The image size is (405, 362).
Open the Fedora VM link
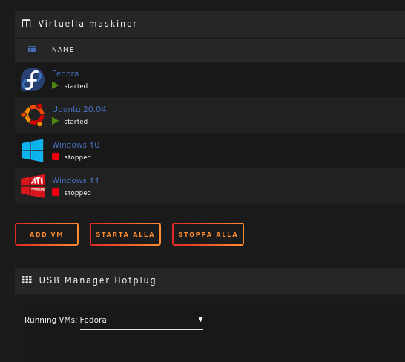click(x=65, y=73)
